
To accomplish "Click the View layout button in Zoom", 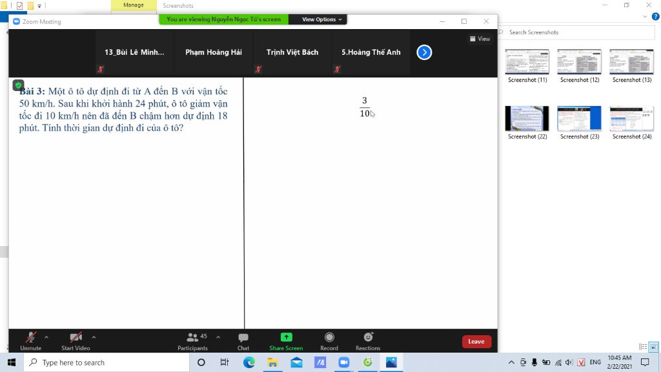I will tap(480, 39).
